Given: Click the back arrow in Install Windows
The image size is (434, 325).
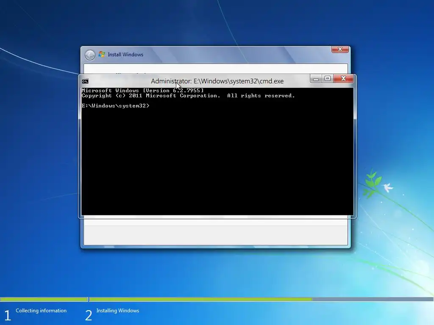Looking at the screenshot, I should coord(90,55).
